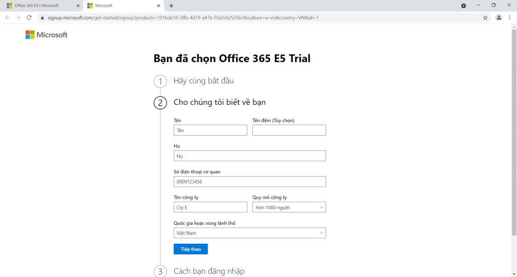This screenshot has height=277, width=517.
Task: Click the address bar URL
Action: (x=183, y=18)
